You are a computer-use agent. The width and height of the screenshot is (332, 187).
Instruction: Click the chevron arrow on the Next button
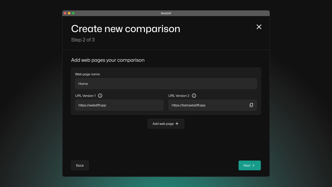pyautogui.click(x=253, y=165)
